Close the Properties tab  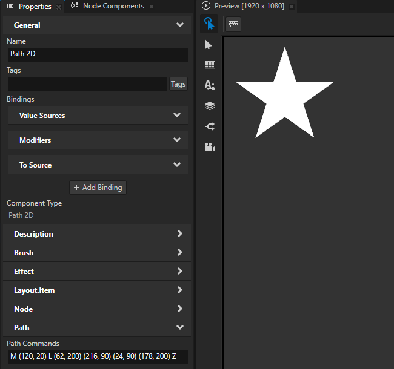[x=59, y=7]
